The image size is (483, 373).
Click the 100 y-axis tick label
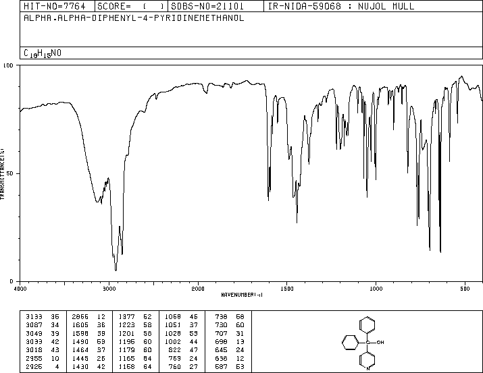pyautogui.click(x=8, y=65)
